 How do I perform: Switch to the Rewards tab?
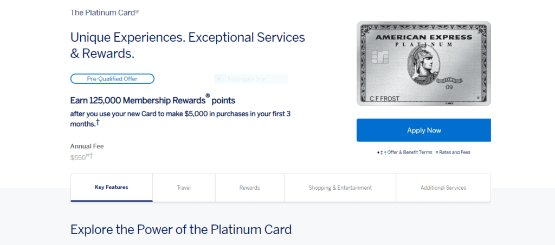click(x=249, y=188)
